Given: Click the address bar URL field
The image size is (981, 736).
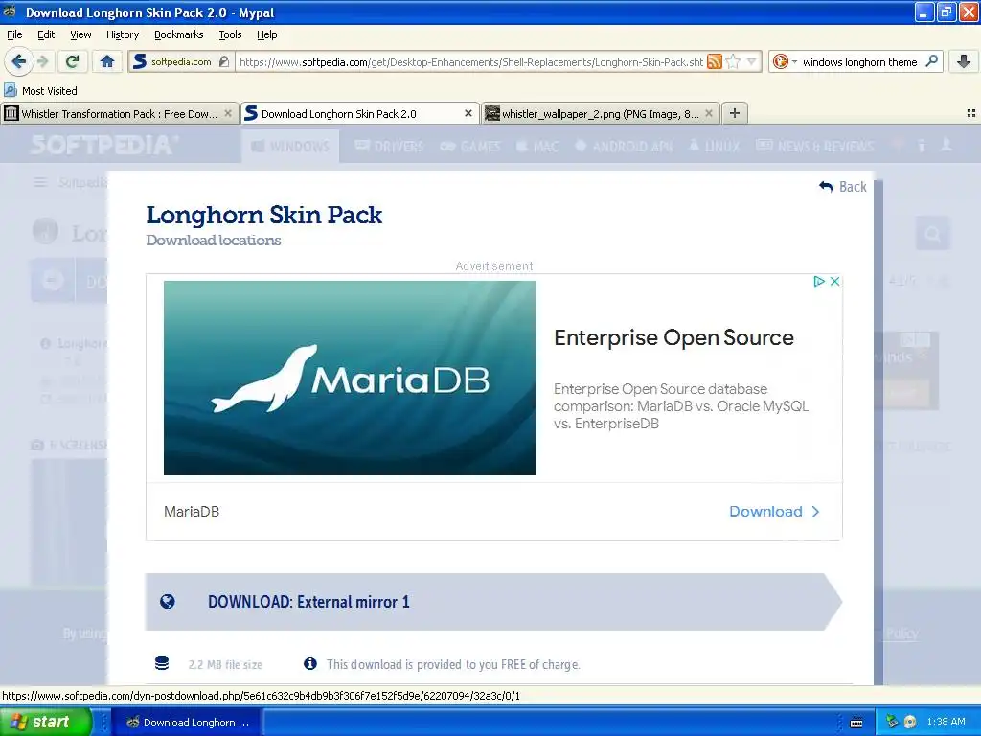Looking at the screenshot, I should coord(470,61).
